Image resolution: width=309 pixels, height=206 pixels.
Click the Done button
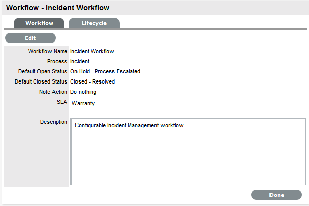pos(276,195)
